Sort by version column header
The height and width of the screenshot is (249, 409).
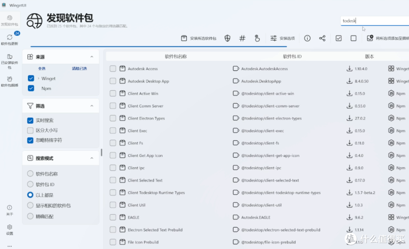pyautogui.click(x=369, y=56)
